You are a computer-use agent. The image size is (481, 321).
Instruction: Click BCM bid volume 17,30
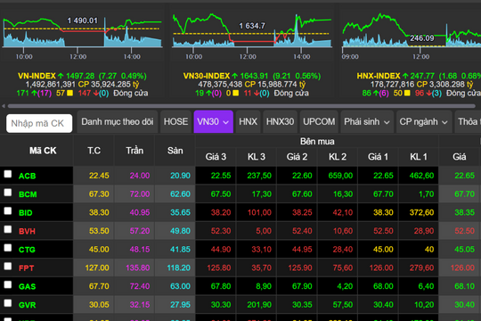point(262,193)
